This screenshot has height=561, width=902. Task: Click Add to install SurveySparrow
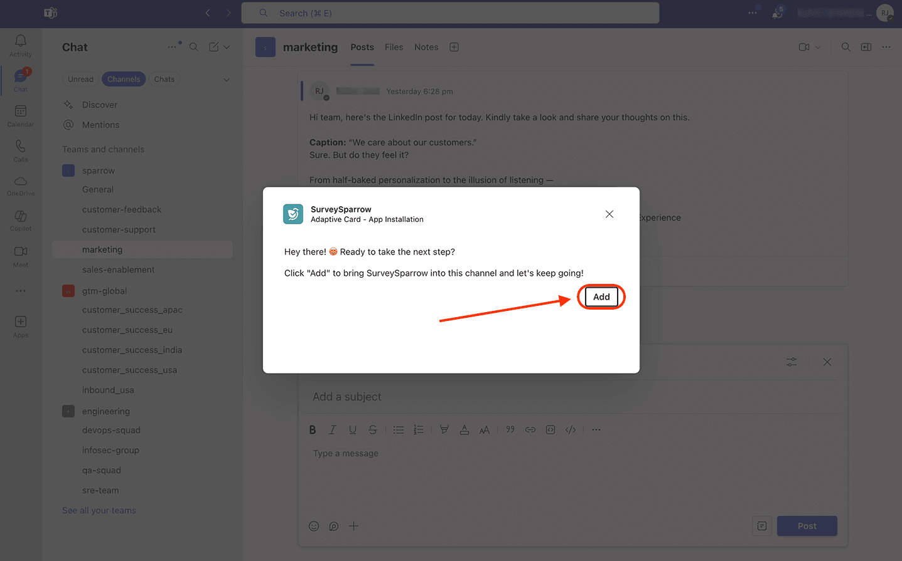(601, 297)
